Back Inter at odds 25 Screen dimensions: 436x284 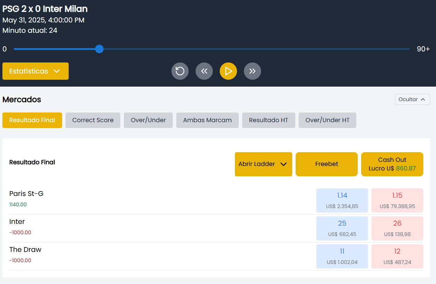coord(342,228)
